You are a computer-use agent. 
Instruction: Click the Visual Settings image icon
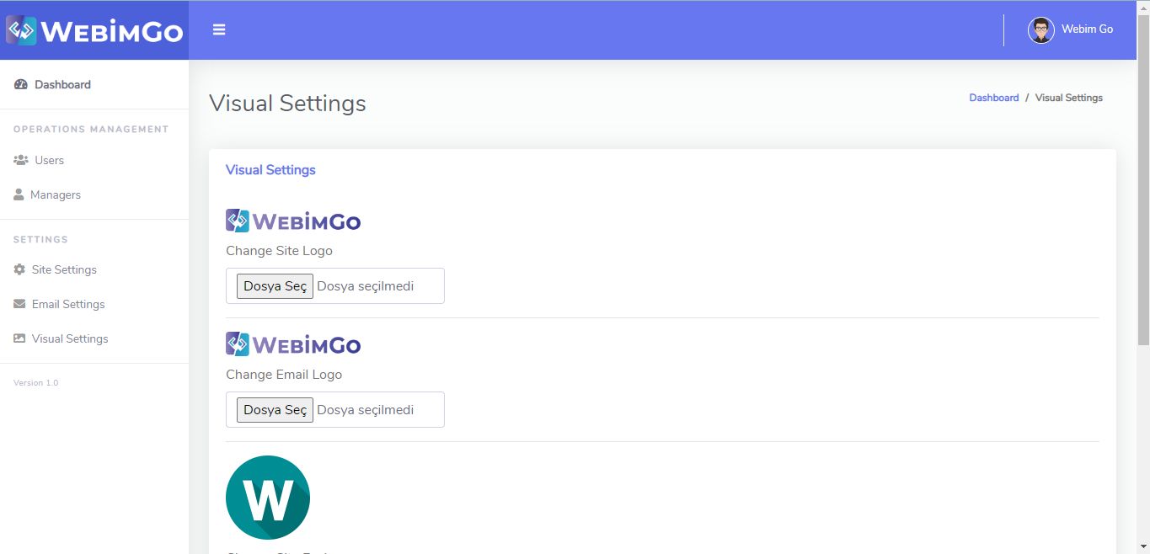(x=19, y=338)
